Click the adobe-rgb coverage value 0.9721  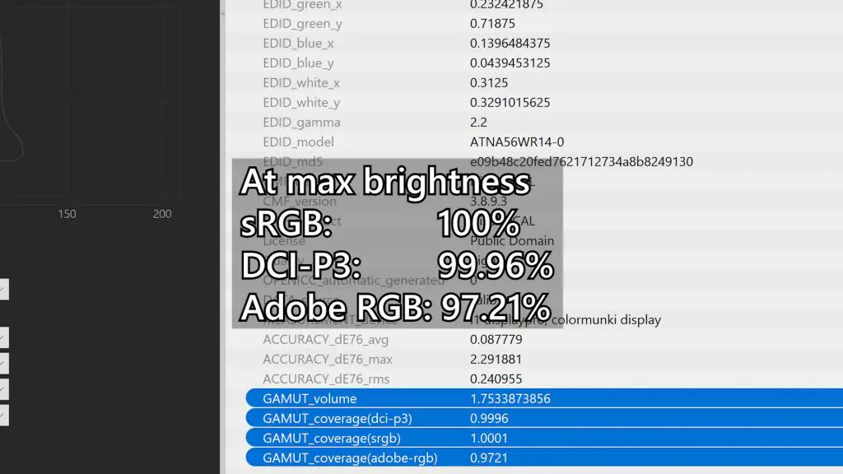point(489,458)
